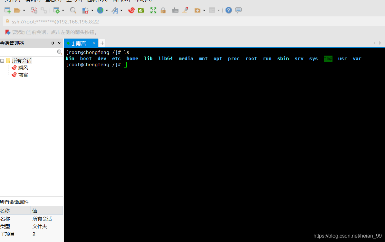This screenshot has width=385, height=242.
Task: Select the 所有会话 folder in the tree
Action: coord(22,61)
